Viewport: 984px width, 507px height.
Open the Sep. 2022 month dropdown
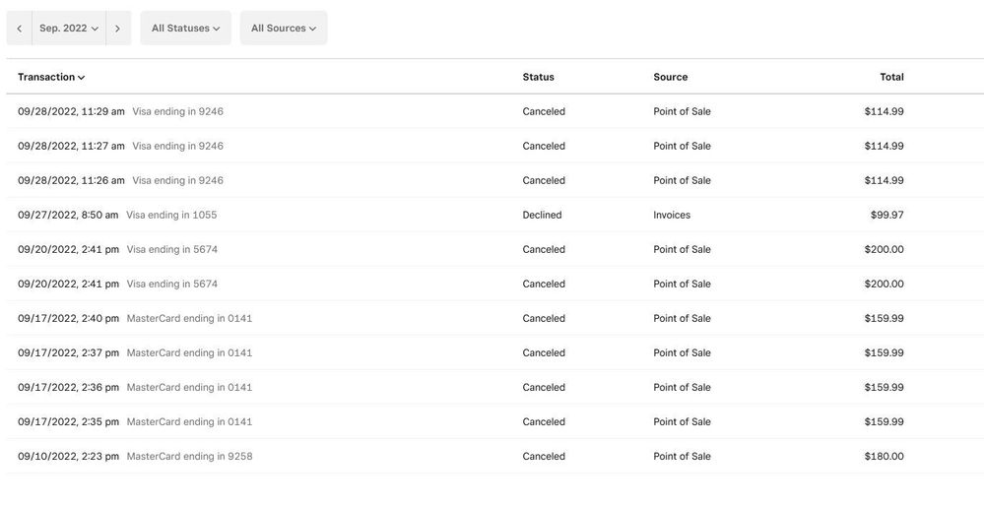tap(69, 29)
